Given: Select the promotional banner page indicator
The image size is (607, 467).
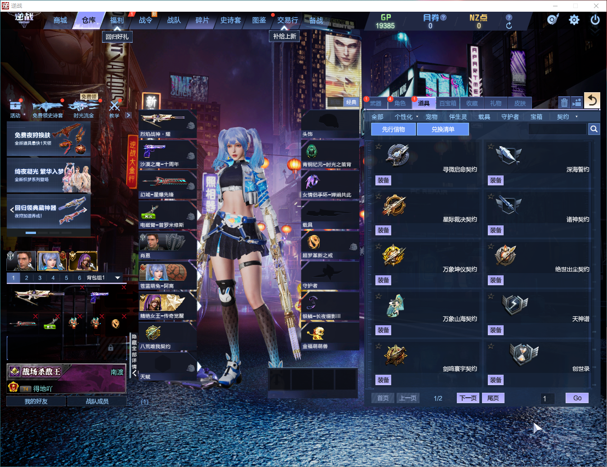Looking at the screenshot, I should [x=31, y=233].
